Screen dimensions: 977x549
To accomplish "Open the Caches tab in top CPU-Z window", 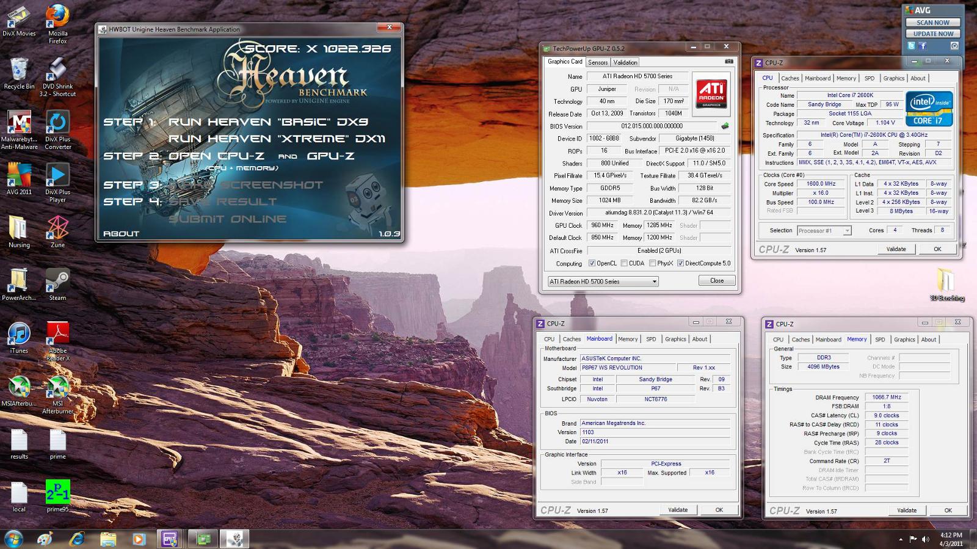I will [x=790, y=78].
